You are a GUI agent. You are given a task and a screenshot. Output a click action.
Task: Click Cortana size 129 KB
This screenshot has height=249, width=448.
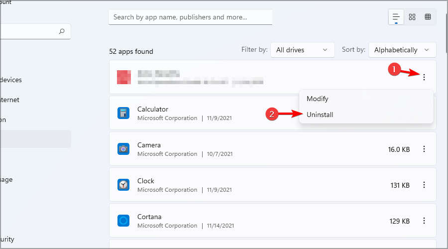pos(399,221)
